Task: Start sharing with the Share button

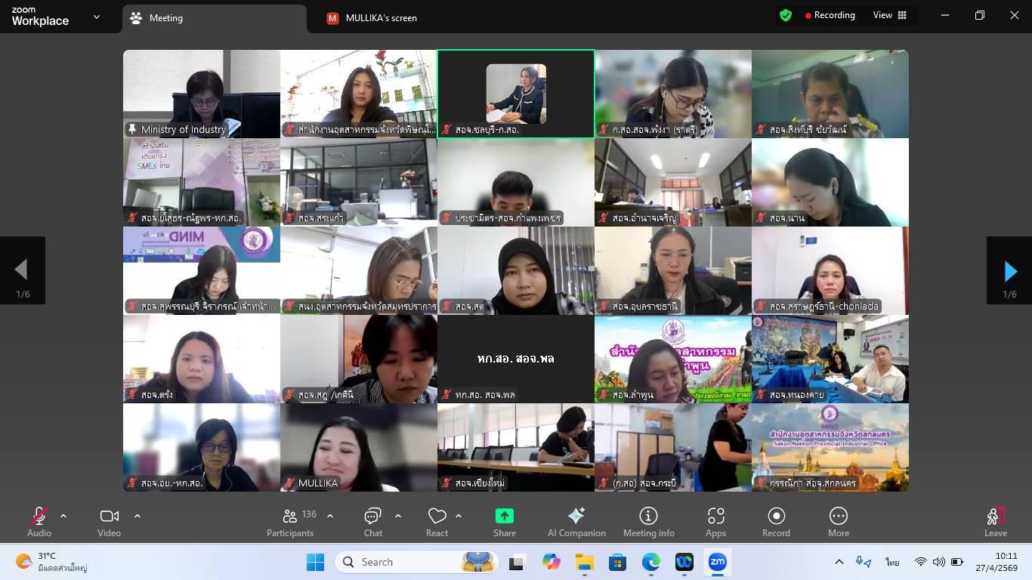Action: click(504, 522)
